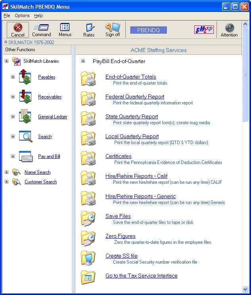Screen dimensions: 251x295
Task: Click the General Ledger icon
Action: [x=25, y=116]
